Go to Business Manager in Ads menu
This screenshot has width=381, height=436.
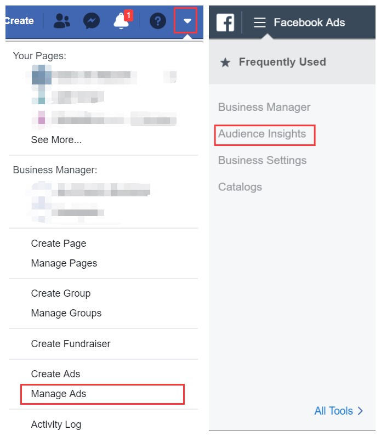pyautogui.click(x=264, y=107)
